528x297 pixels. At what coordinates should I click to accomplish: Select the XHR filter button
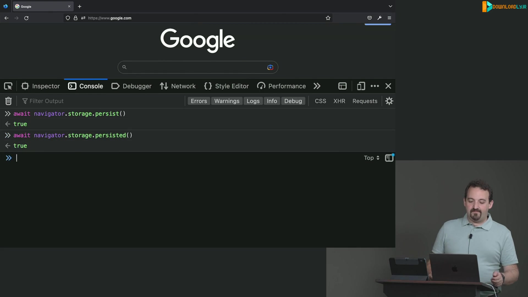click(x=339, y=101)
